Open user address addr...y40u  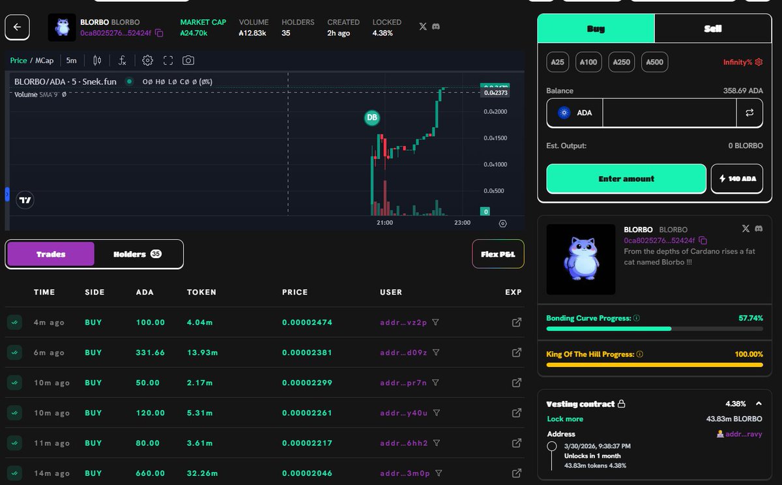[403, 413]
